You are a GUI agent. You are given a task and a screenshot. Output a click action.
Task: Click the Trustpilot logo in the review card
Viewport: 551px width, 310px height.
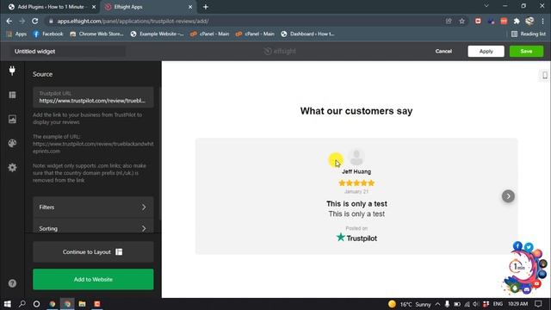(356, 238)
